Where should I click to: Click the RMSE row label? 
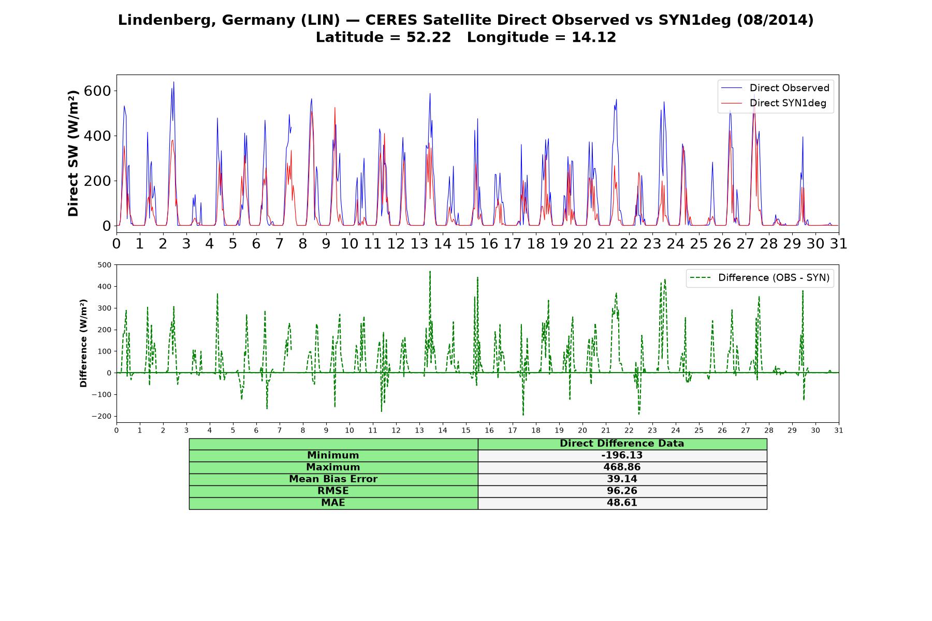click(x=333, y=491)
